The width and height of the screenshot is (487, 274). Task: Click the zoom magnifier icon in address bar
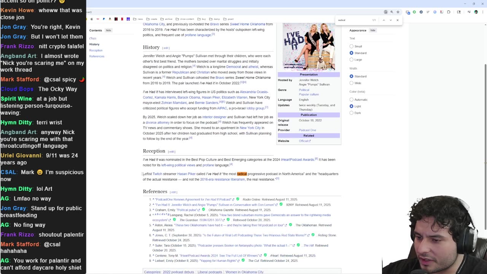click(x=392, y=12)
